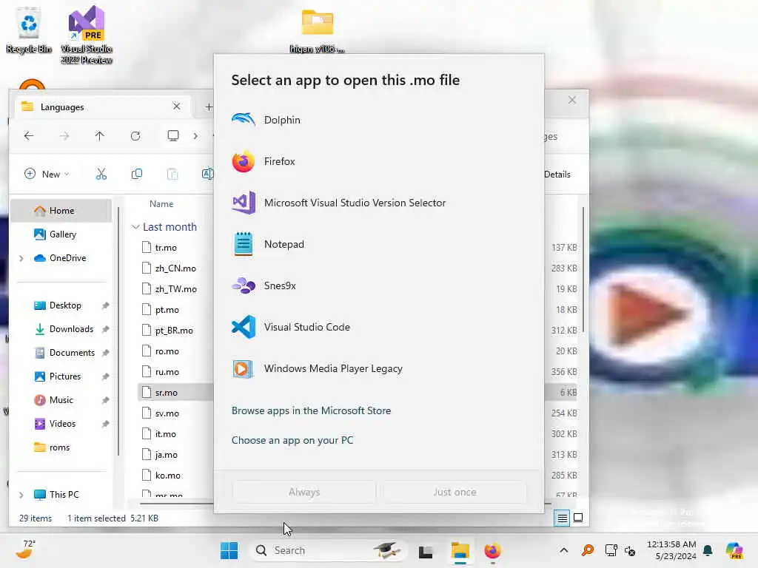Open the New dropdown in Explorer
Viewport: 758px width, 568px height.
tap(47, 174)
